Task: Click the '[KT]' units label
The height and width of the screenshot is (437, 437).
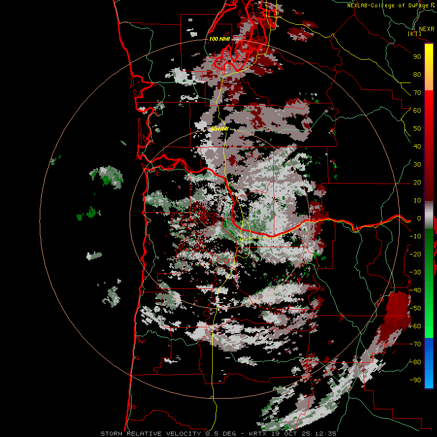Action: 414,34
